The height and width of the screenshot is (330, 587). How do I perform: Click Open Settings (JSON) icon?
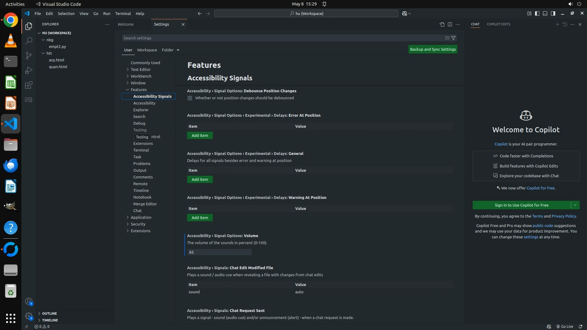(442, 24)
